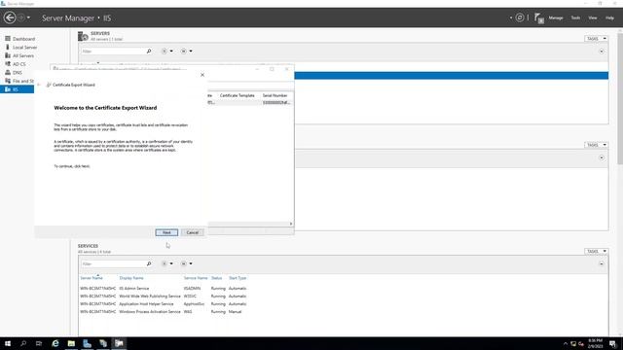This screenshot has width=623, height=350.
Task: Open the Action Center notification icon
Action: (x=612, y=343)
